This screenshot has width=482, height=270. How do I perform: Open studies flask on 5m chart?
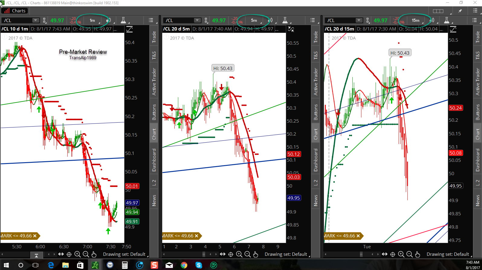(x=285, y=20)
